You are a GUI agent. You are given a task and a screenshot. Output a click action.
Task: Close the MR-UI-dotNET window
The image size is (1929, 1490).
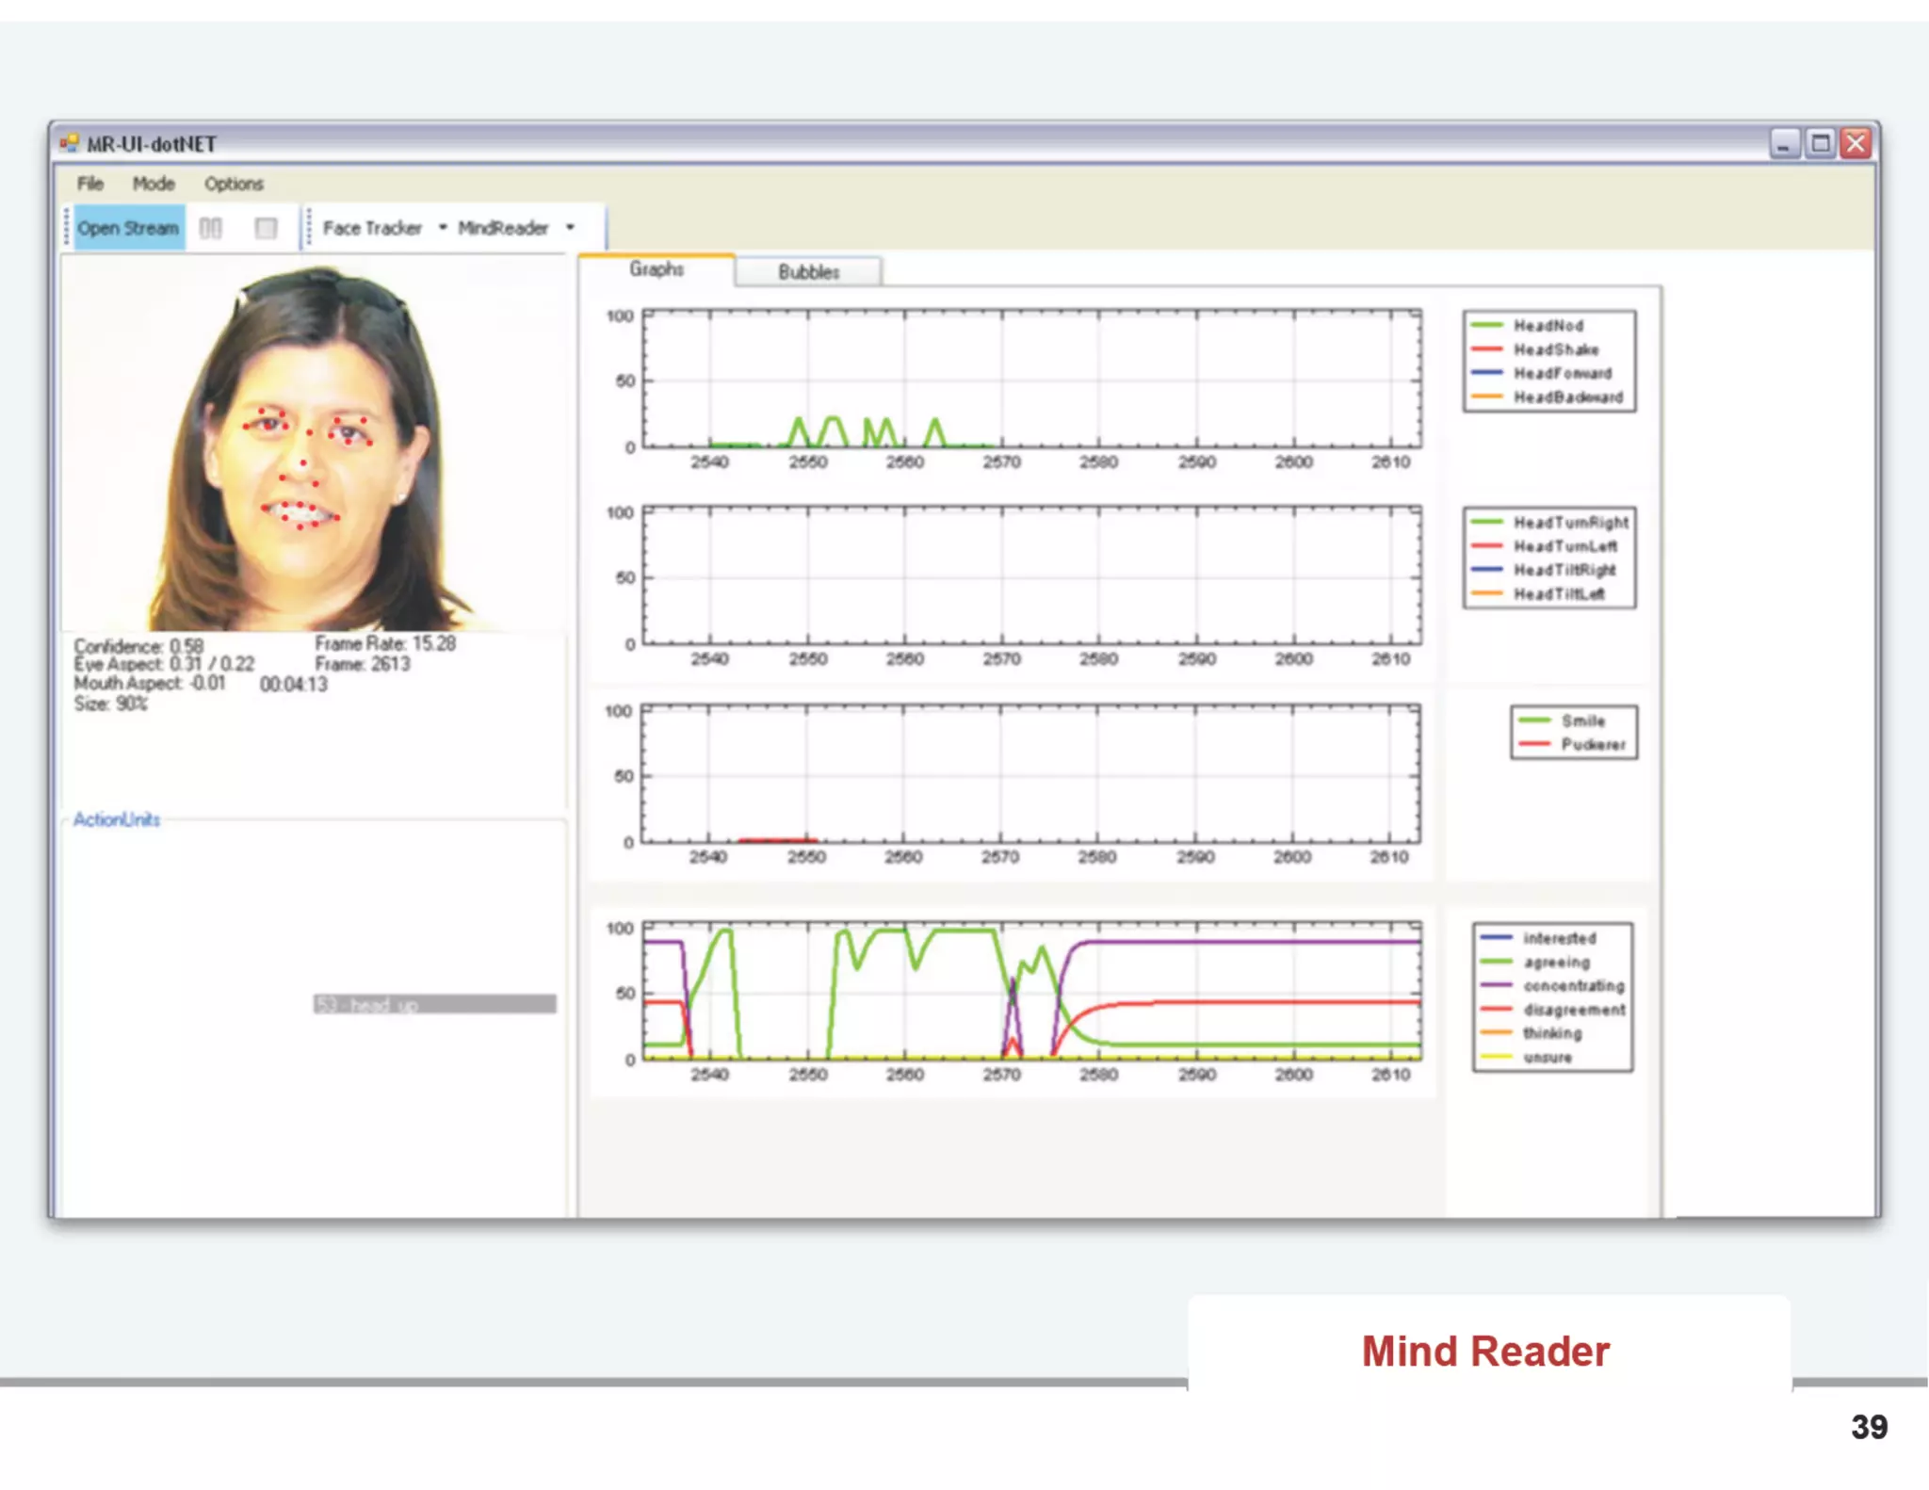(1856, 144)
